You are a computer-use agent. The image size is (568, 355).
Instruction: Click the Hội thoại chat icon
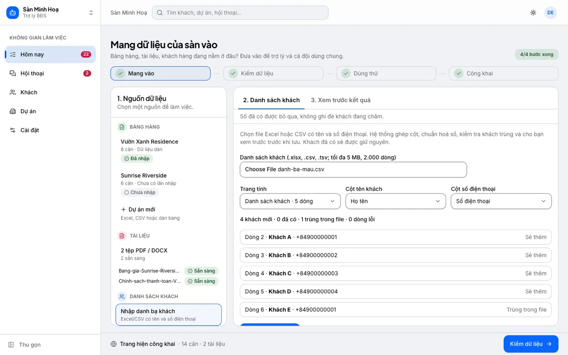pos(13,73)
